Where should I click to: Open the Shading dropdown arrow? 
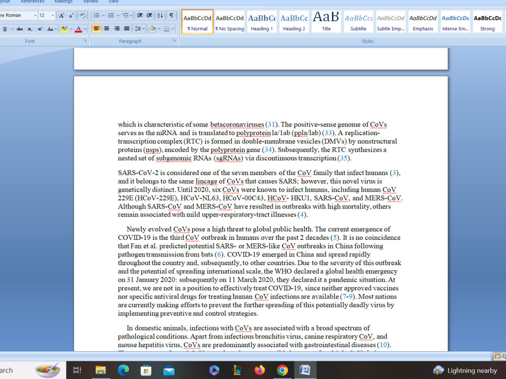click(159, 29)
